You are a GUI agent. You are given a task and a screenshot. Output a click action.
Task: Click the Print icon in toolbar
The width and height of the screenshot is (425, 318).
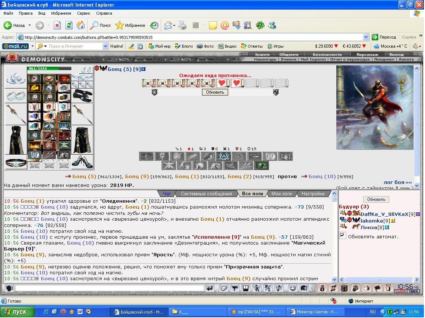pos(183,25)
